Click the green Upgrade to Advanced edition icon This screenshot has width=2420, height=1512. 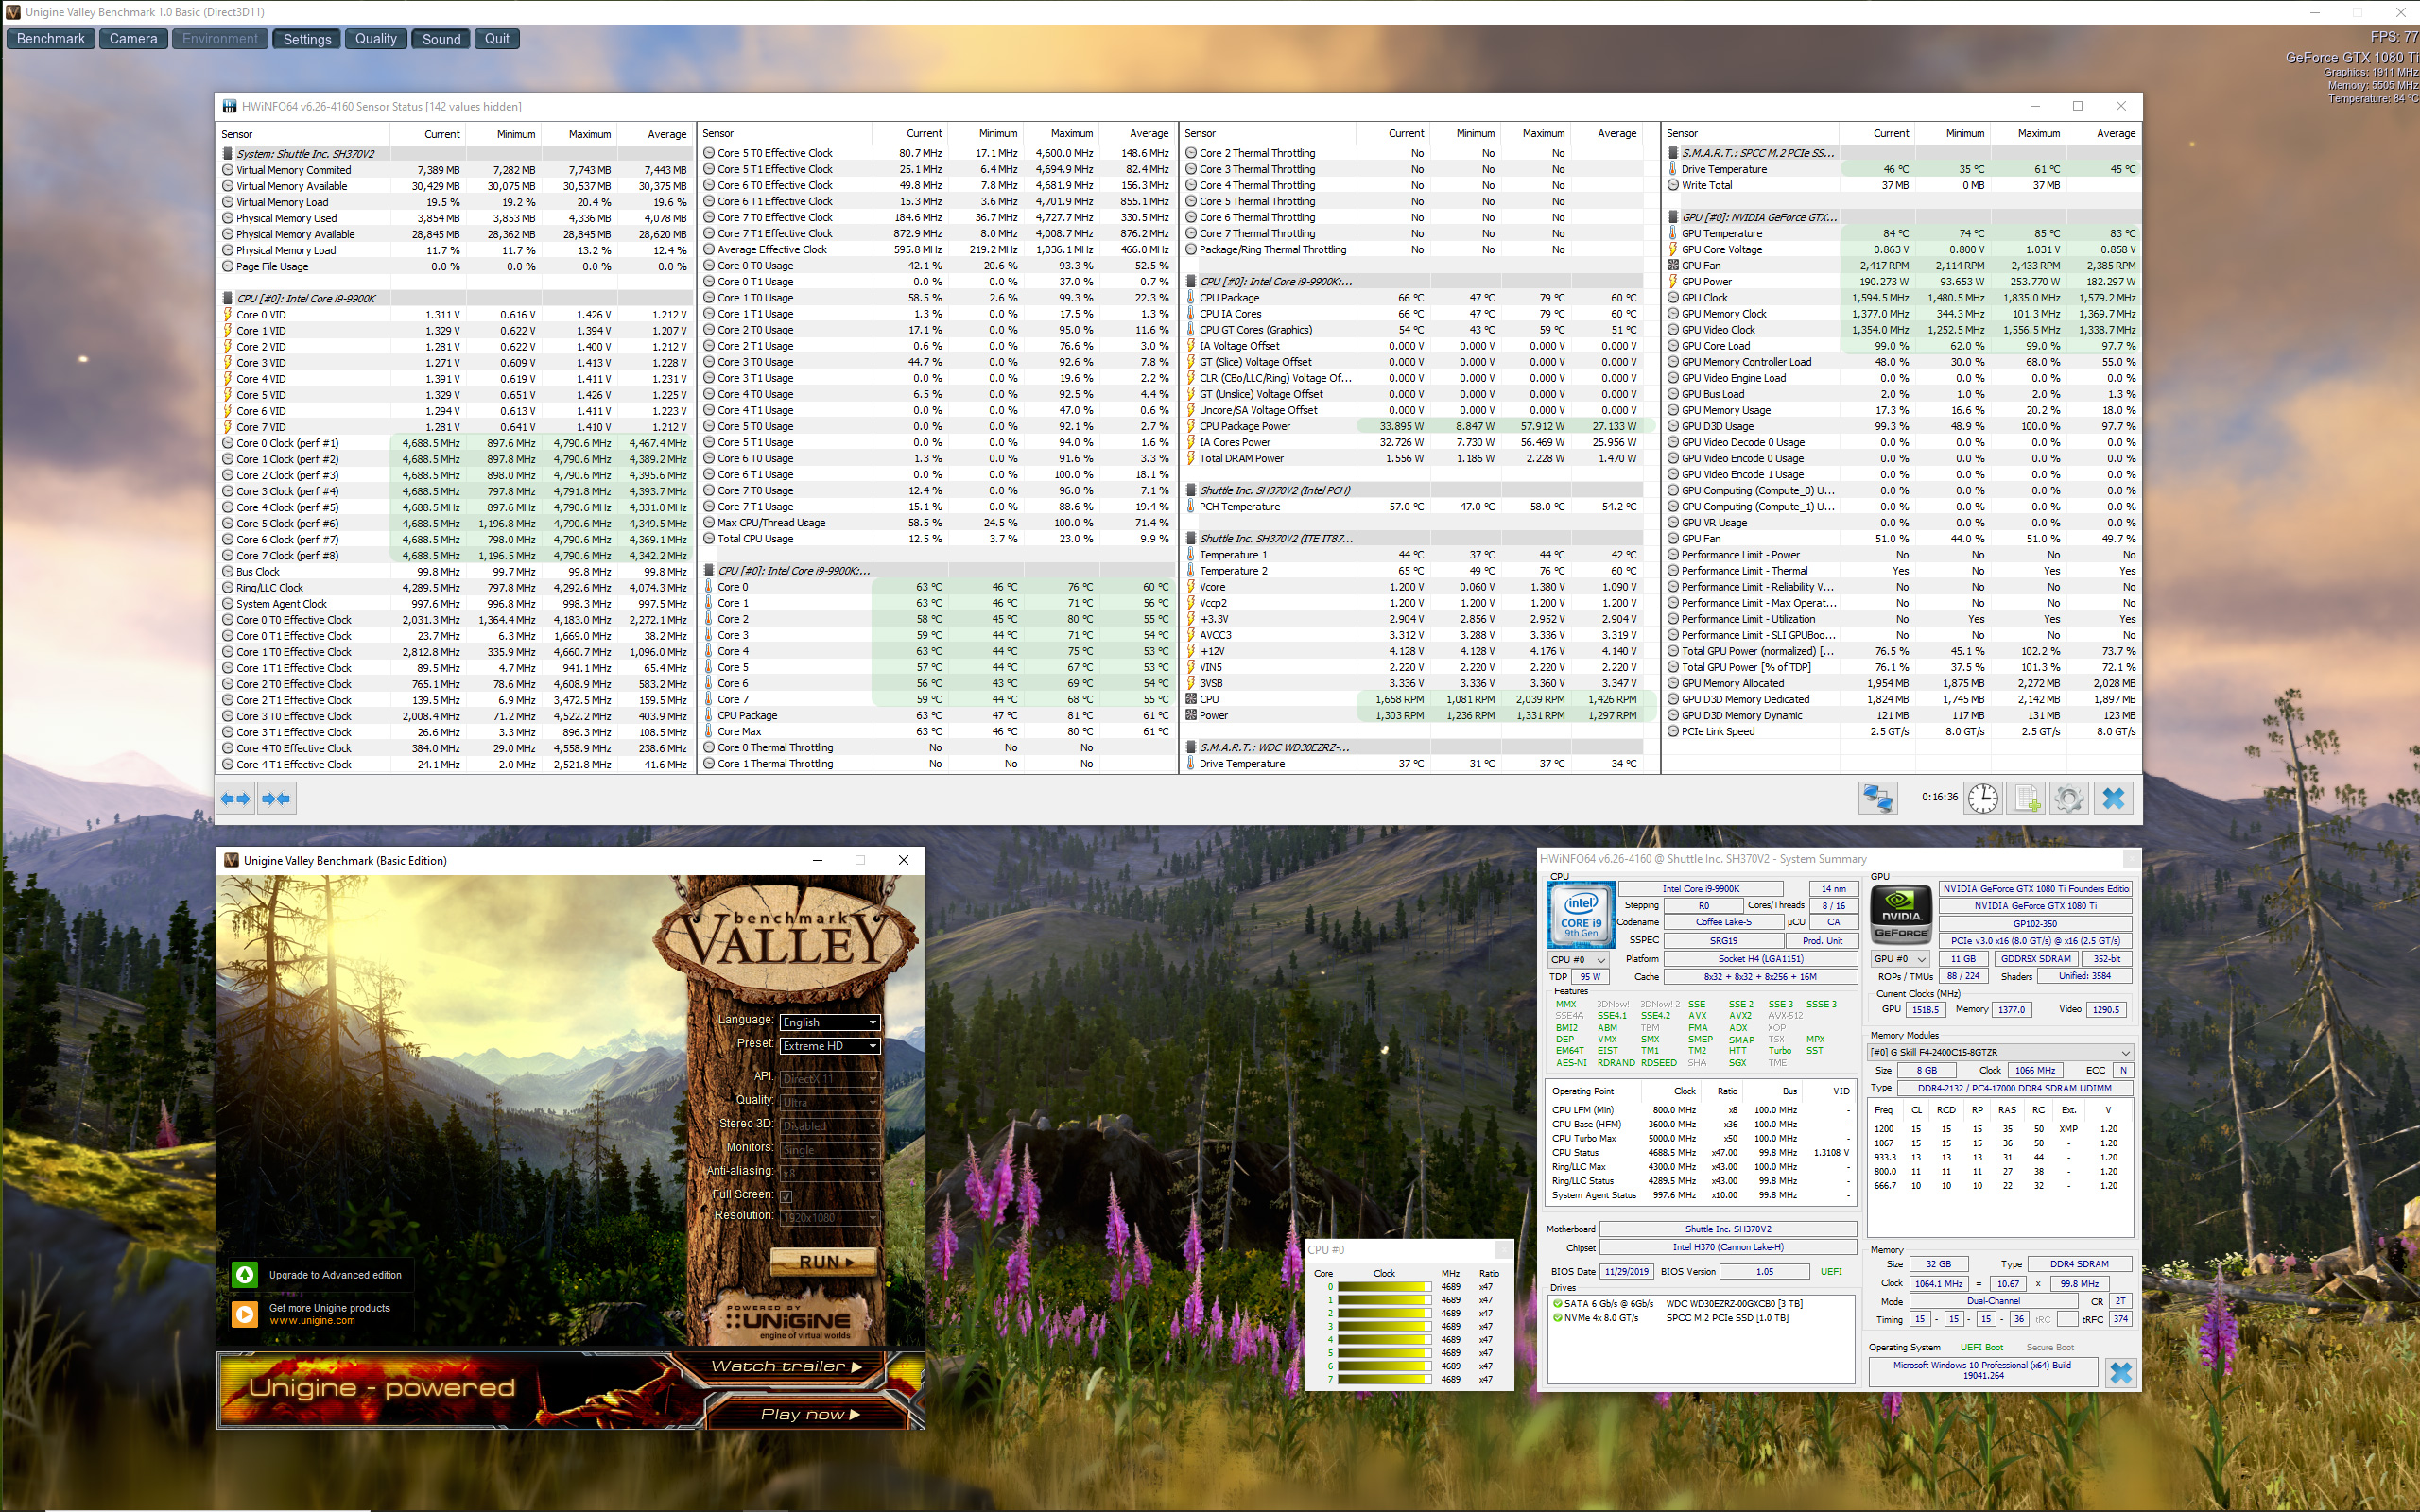245,1275
